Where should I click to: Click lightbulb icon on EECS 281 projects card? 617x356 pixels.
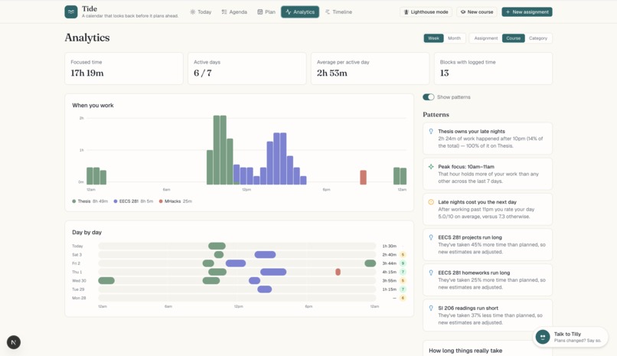point(431,237)
